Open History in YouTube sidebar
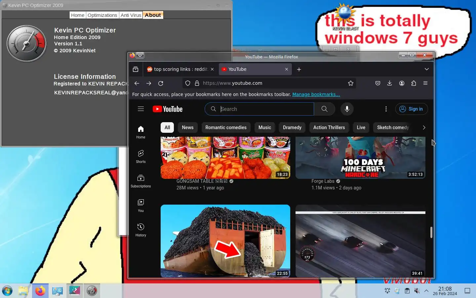476x298 pixels. (x=141, y=230)
